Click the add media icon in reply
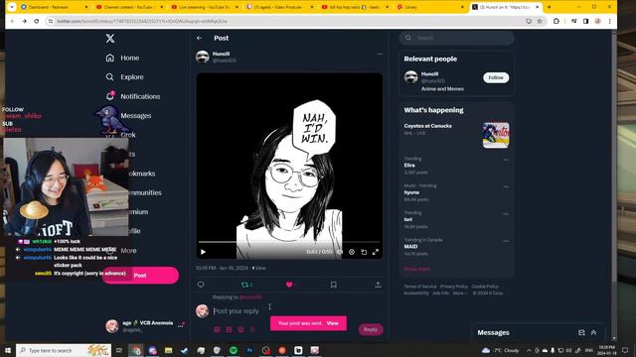Viewport: 636px width, 357px height. point(217,329)
